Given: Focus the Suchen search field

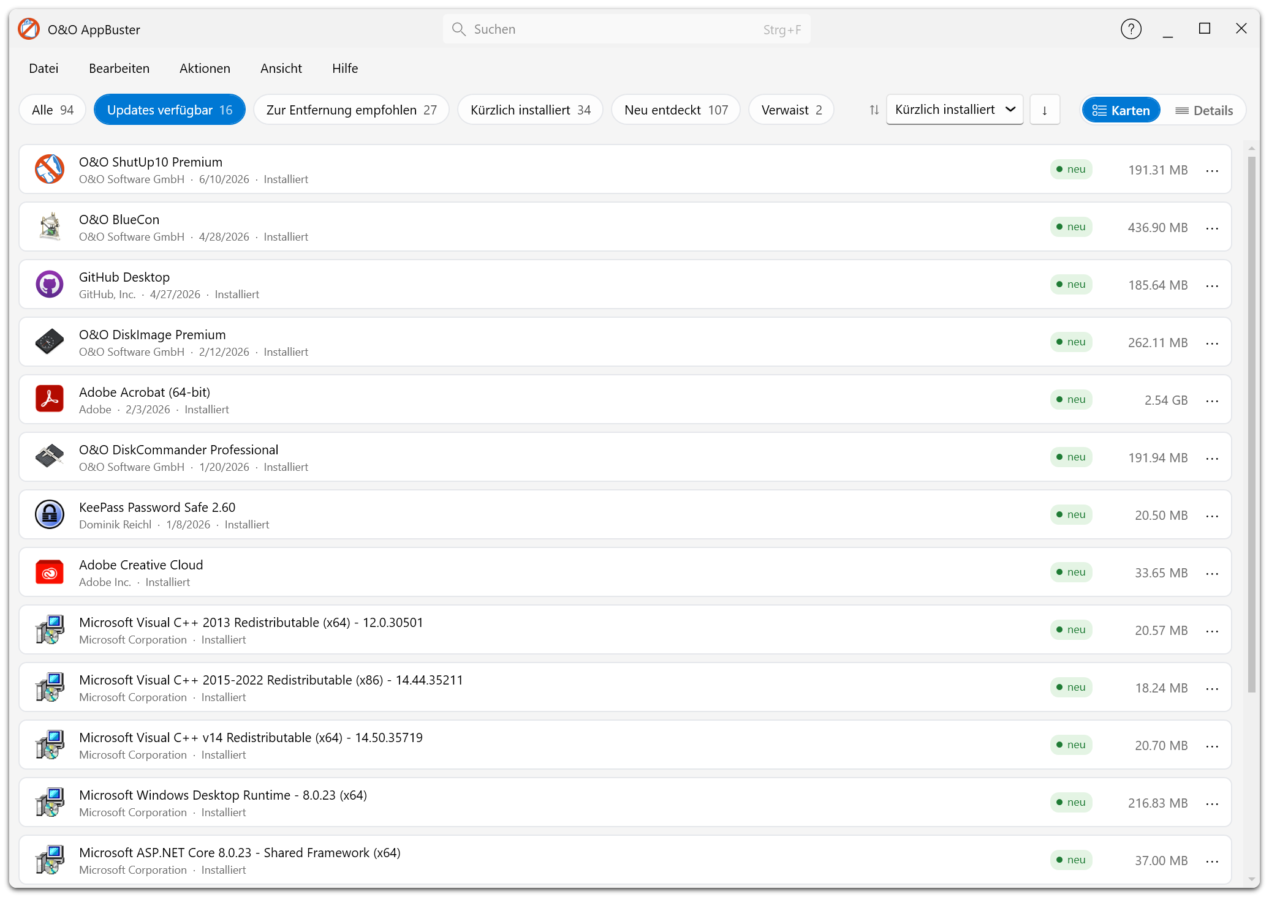Looking at the screenshot, I should (x=626, y=29).
